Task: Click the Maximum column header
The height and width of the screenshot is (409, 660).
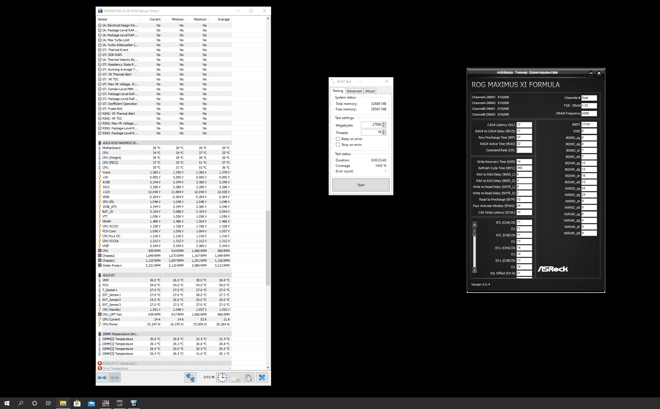Action: pyautogui.click(x=197, y=19)
